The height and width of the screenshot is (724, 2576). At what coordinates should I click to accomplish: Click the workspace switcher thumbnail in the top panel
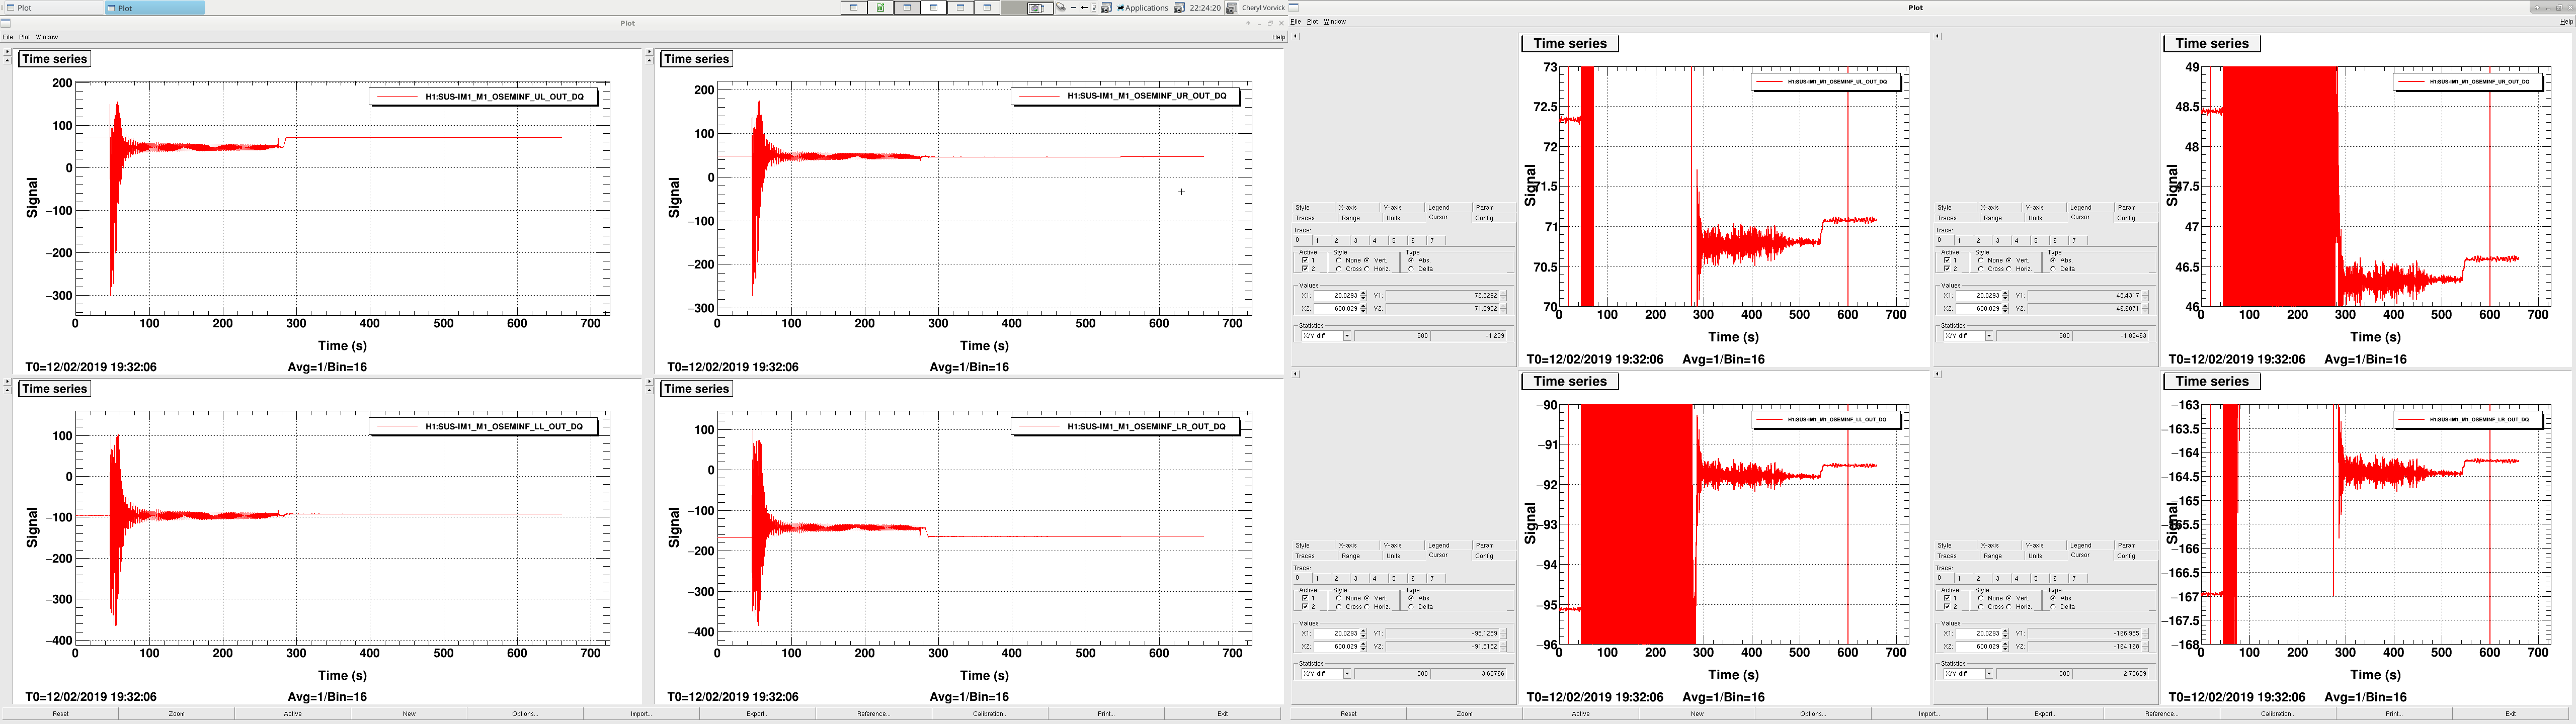(x=1041, y=8)
